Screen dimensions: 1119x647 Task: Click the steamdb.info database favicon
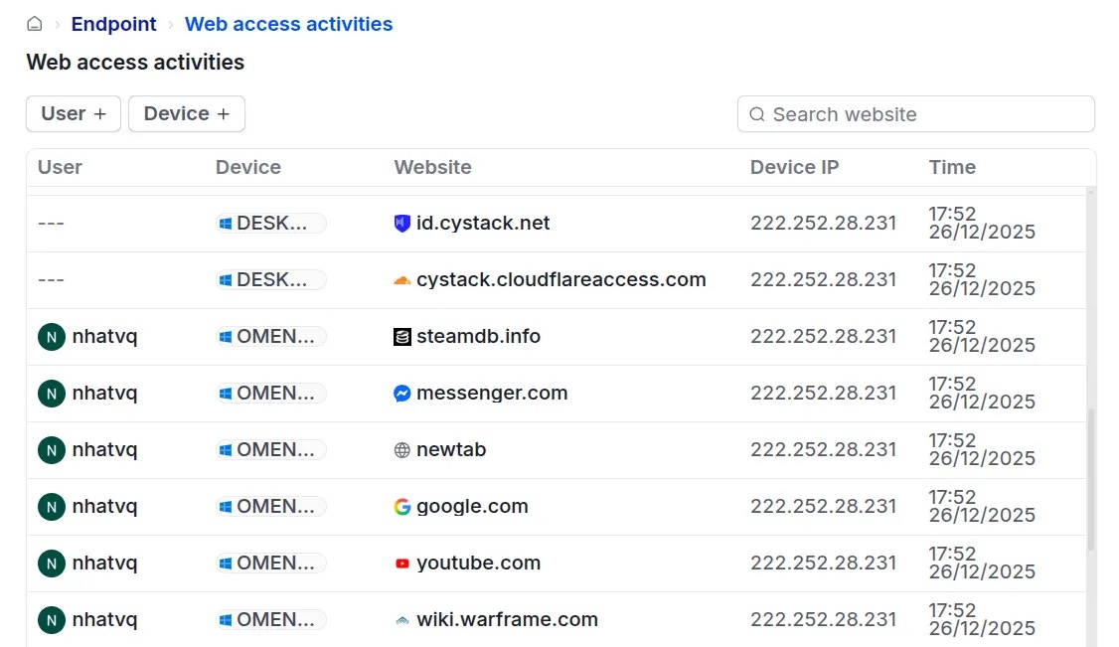click(x=401, y=336)
